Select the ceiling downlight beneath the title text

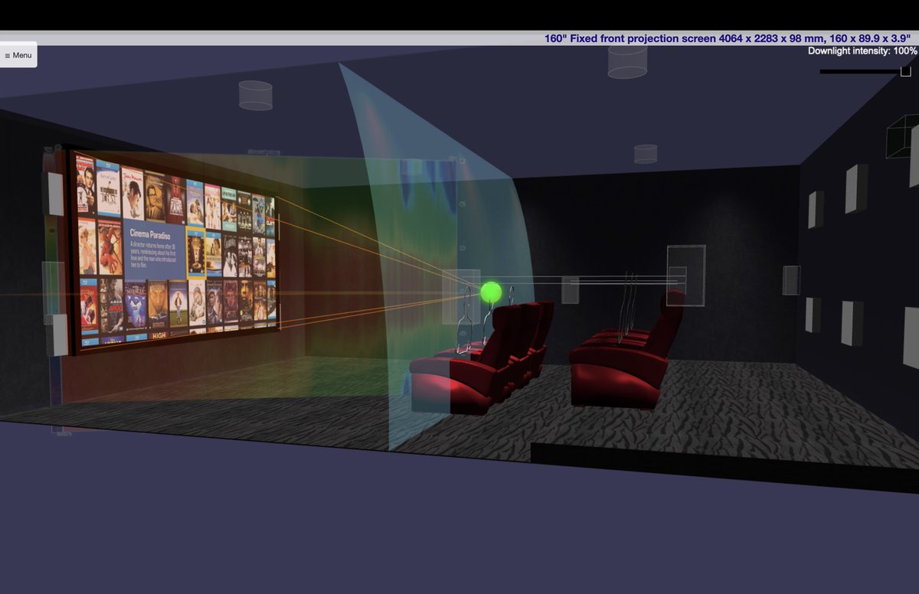(x=627, y=61)
